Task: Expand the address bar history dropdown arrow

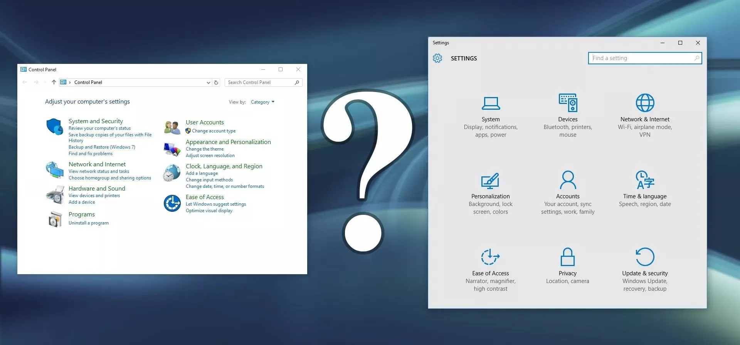Action: point(208,82)
